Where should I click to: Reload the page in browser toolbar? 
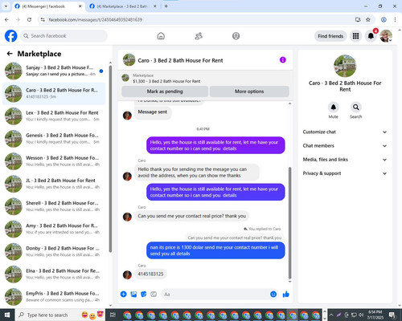point(29,19)
